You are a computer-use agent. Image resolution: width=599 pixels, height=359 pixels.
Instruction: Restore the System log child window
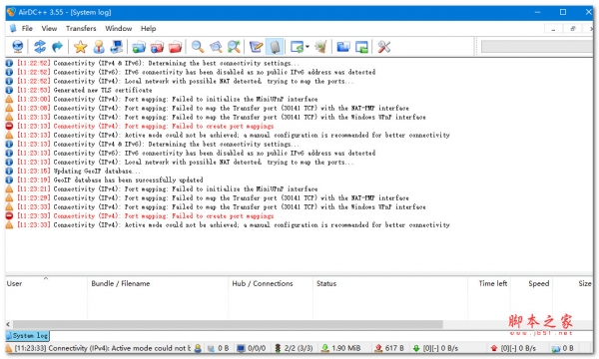tap(572, 29)
